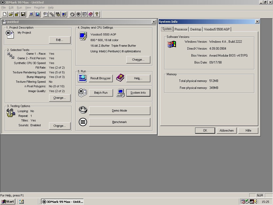The width and height of the screenshot is (273, 205).
Task: Click the Open project folder icon
Action: point(11,14)
